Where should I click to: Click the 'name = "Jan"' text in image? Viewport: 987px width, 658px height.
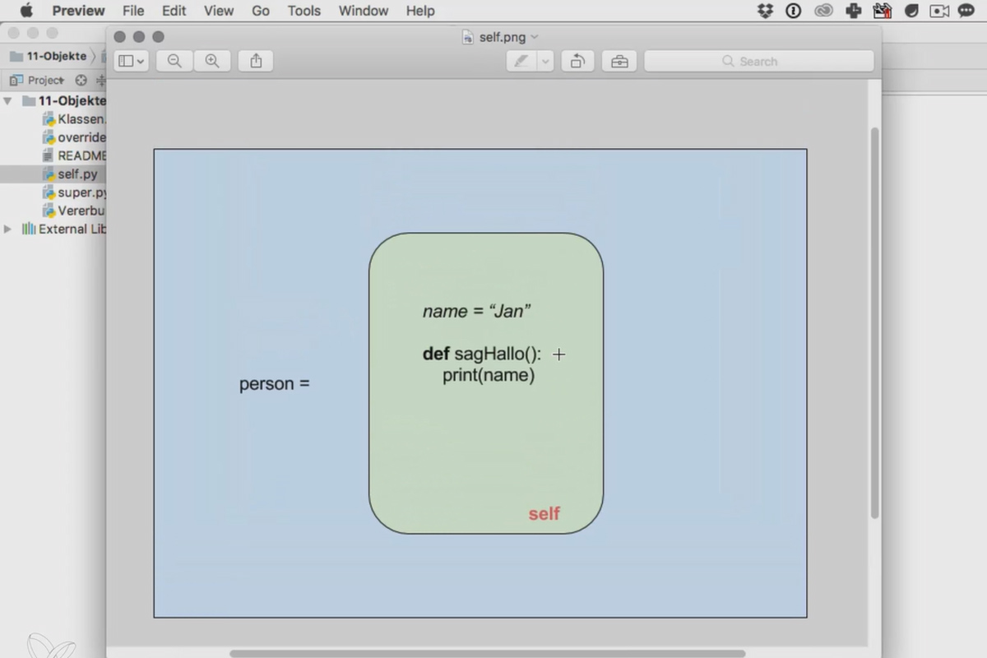[477, 311]
